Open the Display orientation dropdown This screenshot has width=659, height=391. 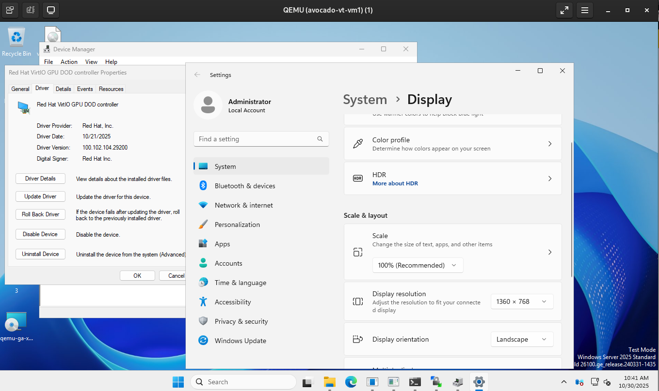tap(522, 339)
